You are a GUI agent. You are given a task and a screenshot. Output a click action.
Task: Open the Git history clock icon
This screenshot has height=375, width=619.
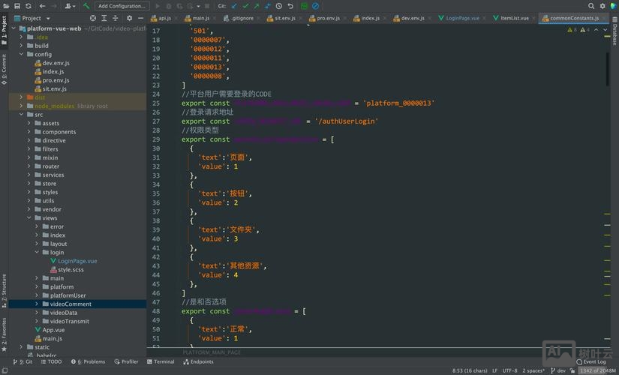[x=279, y=6]
